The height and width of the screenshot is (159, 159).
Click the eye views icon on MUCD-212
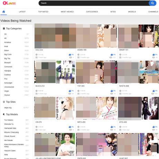pos(70,94)
